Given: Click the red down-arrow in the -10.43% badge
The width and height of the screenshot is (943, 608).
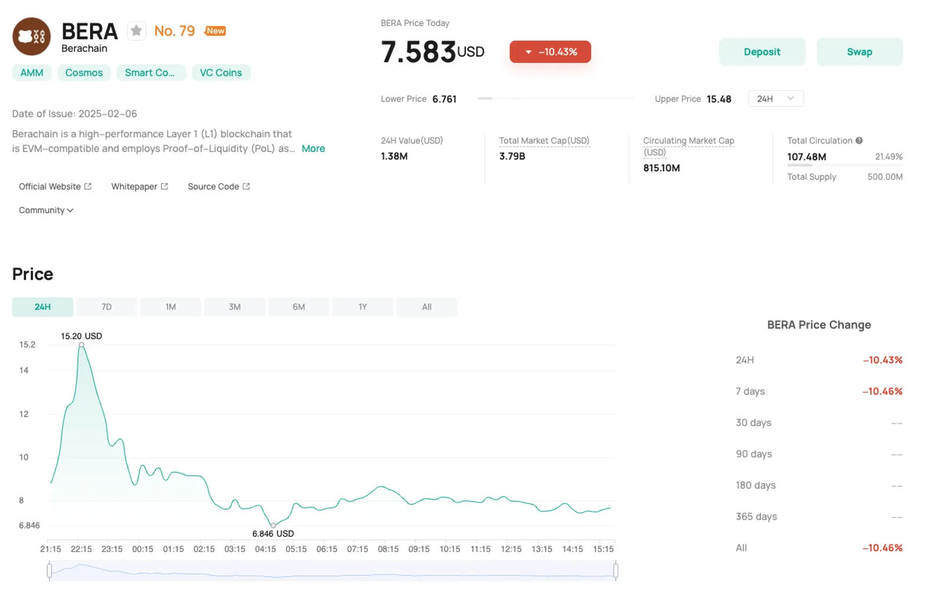Looking at the screenshot, I should 529,52.
